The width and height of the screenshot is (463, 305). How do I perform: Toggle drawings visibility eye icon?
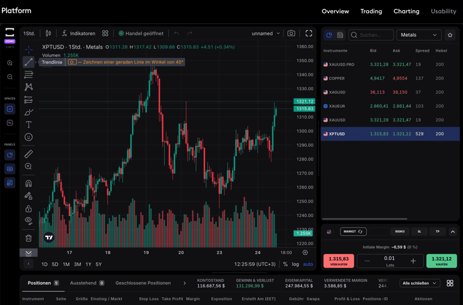click(28, 221)
